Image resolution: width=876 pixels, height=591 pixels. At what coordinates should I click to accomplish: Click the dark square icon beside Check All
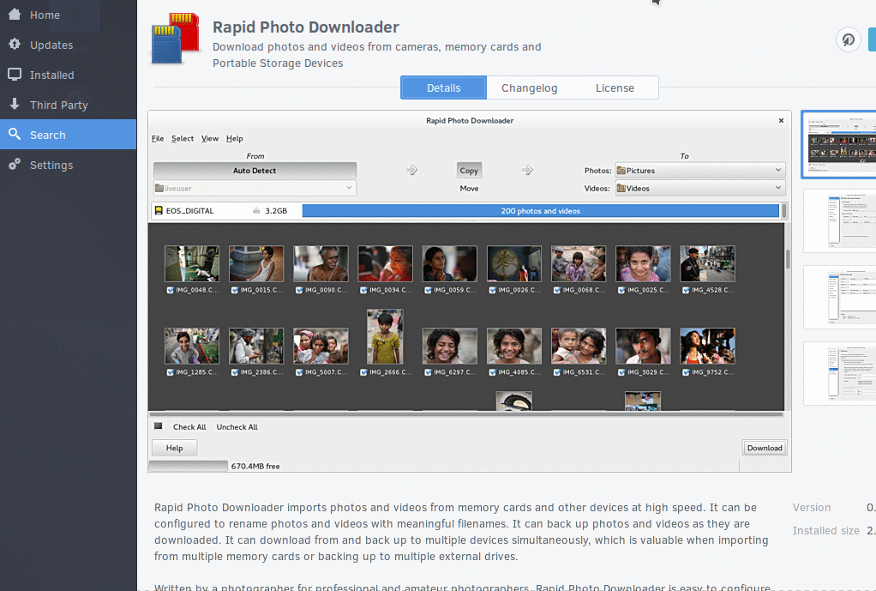(x=158, y=426)
